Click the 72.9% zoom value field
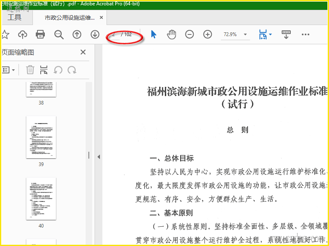The width and height of the screenshot is (329, 246). pos(230,34)
